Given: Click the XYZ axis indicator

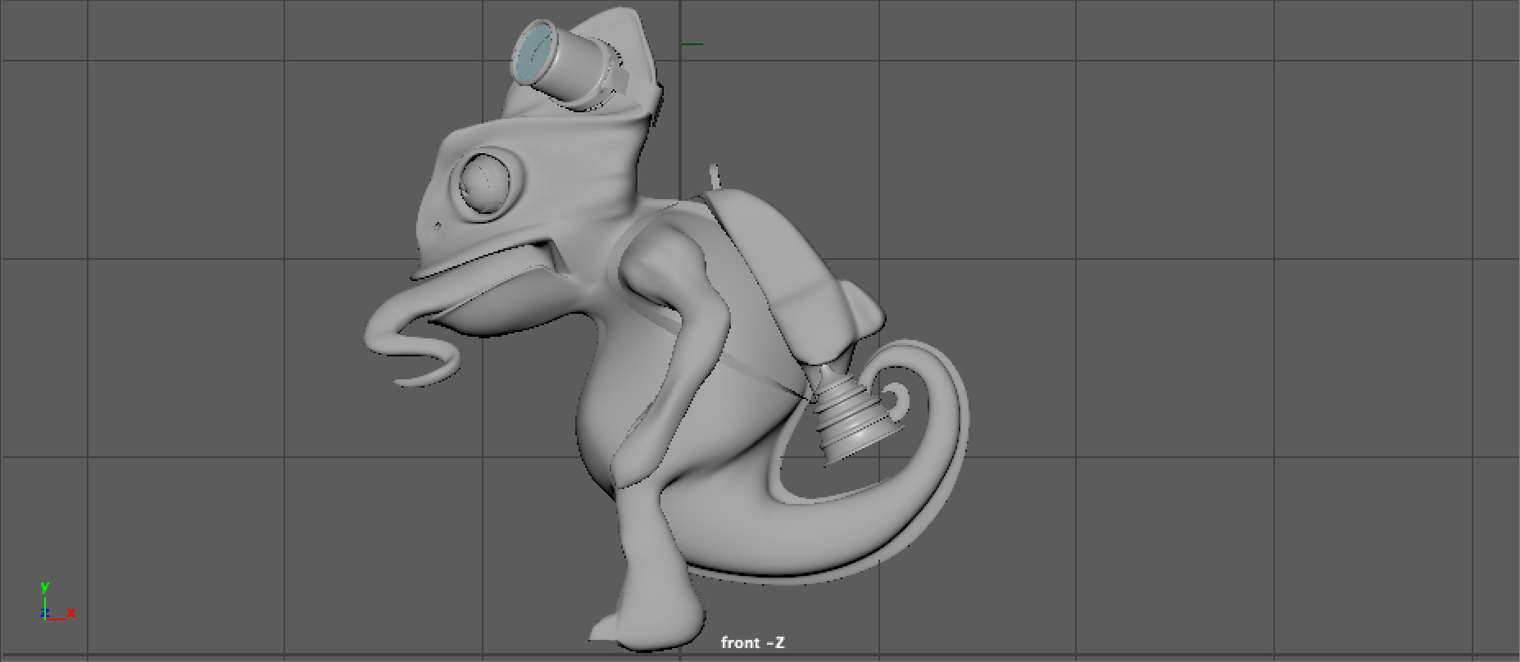Looking at the screenshot, I should (57, 601).
